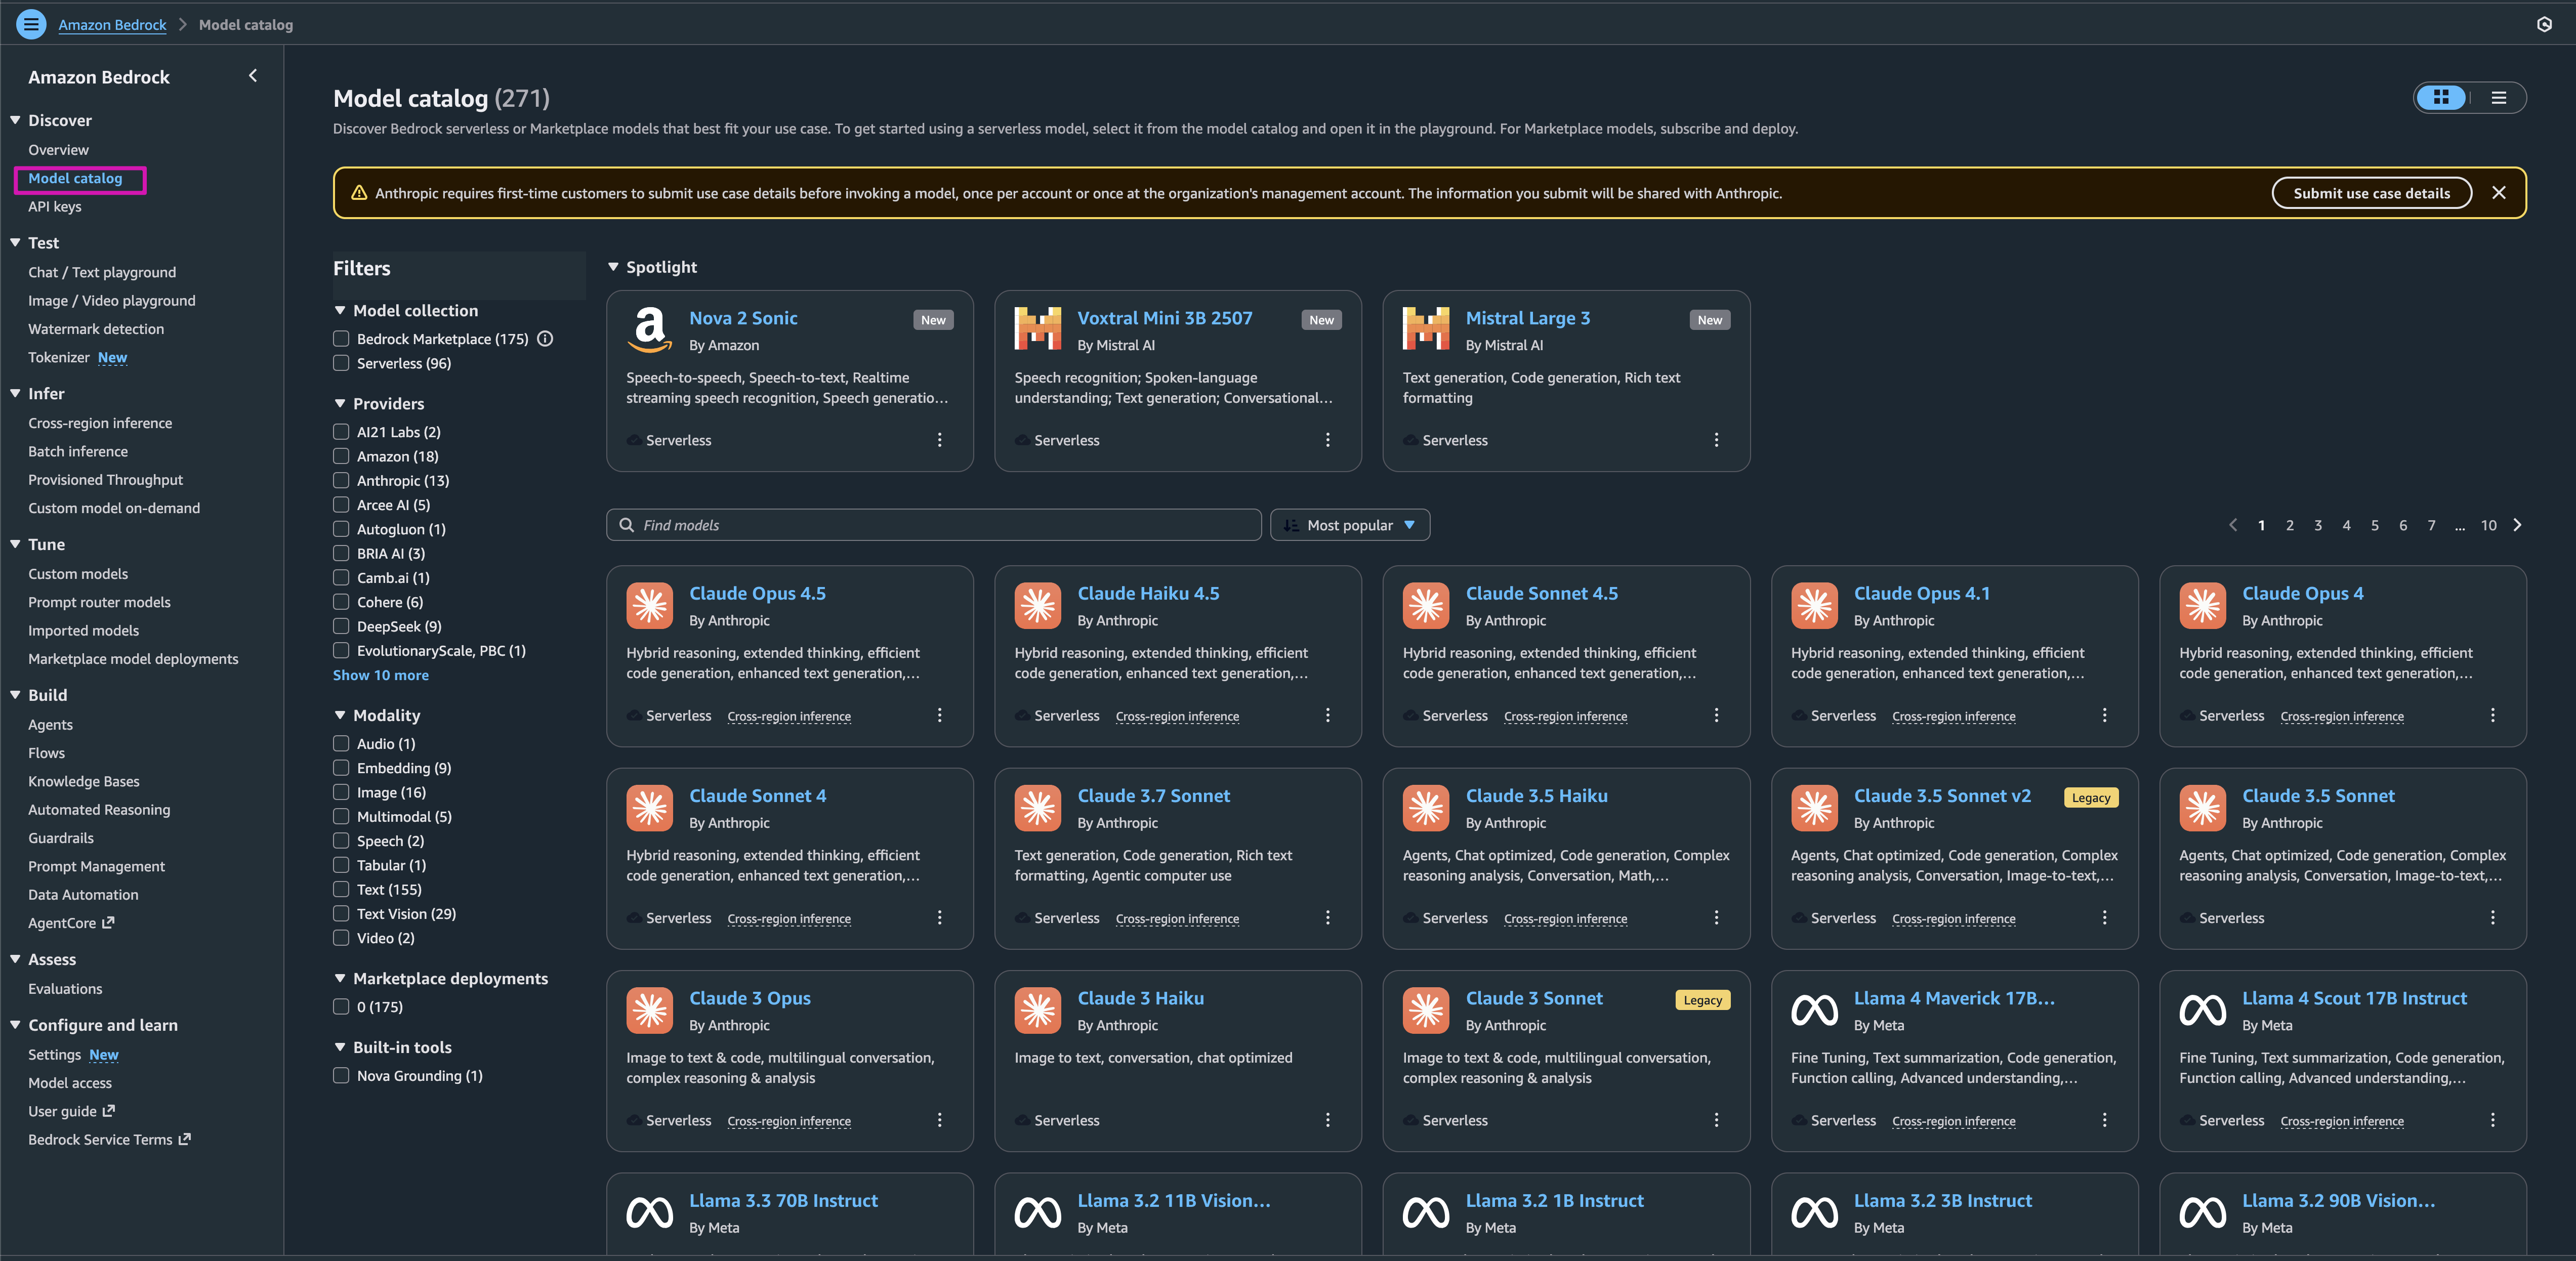The width and height of the screenshot is (2576, 1261).
Task: Click Show 10 more providers link
Action: tap(380, 675)
